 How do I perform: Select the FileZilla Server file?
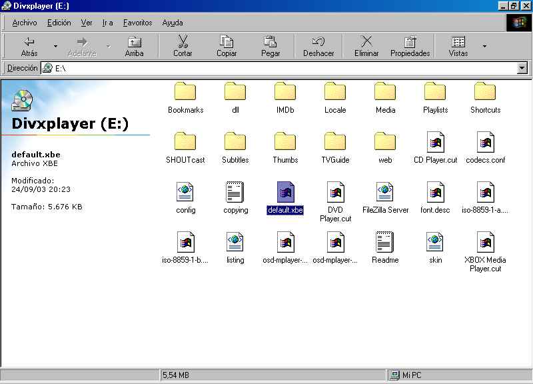point(385,197)
